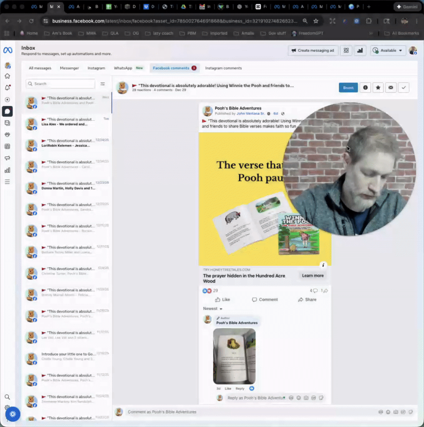Click sticker icon in bottom comment bar
This screenshot has width=424, height=427.
[411, 412]
